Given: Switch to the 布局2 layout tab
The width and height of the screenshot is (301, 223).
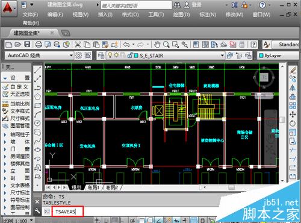Looking at the screenshot, I should pos(112,187).
